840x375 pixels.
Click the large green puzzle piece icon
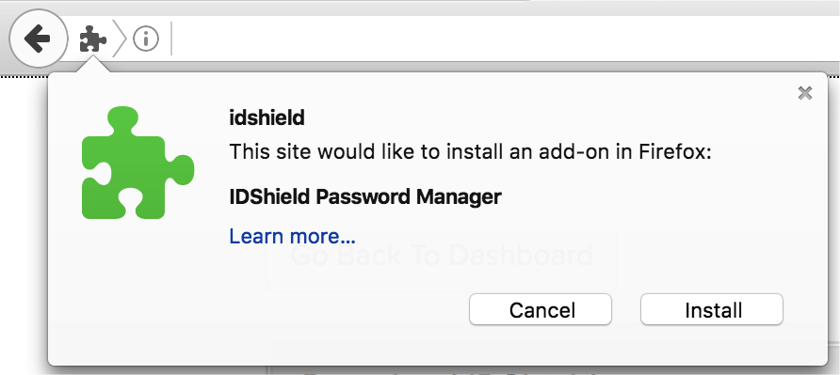point(137,163)
